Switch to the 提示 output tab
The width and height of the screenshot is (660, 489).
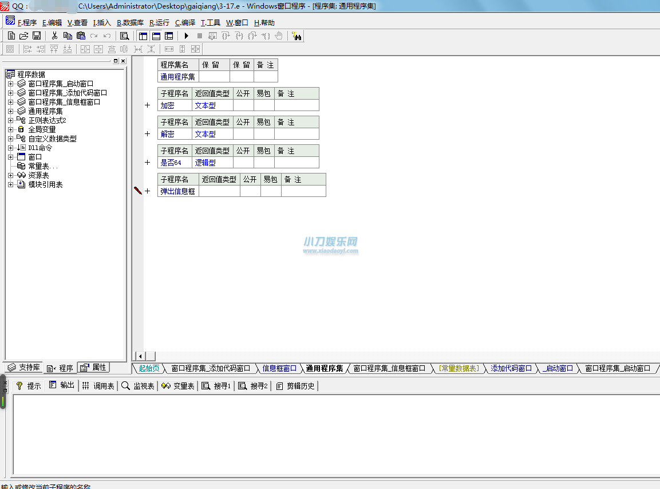coord(28,386)
